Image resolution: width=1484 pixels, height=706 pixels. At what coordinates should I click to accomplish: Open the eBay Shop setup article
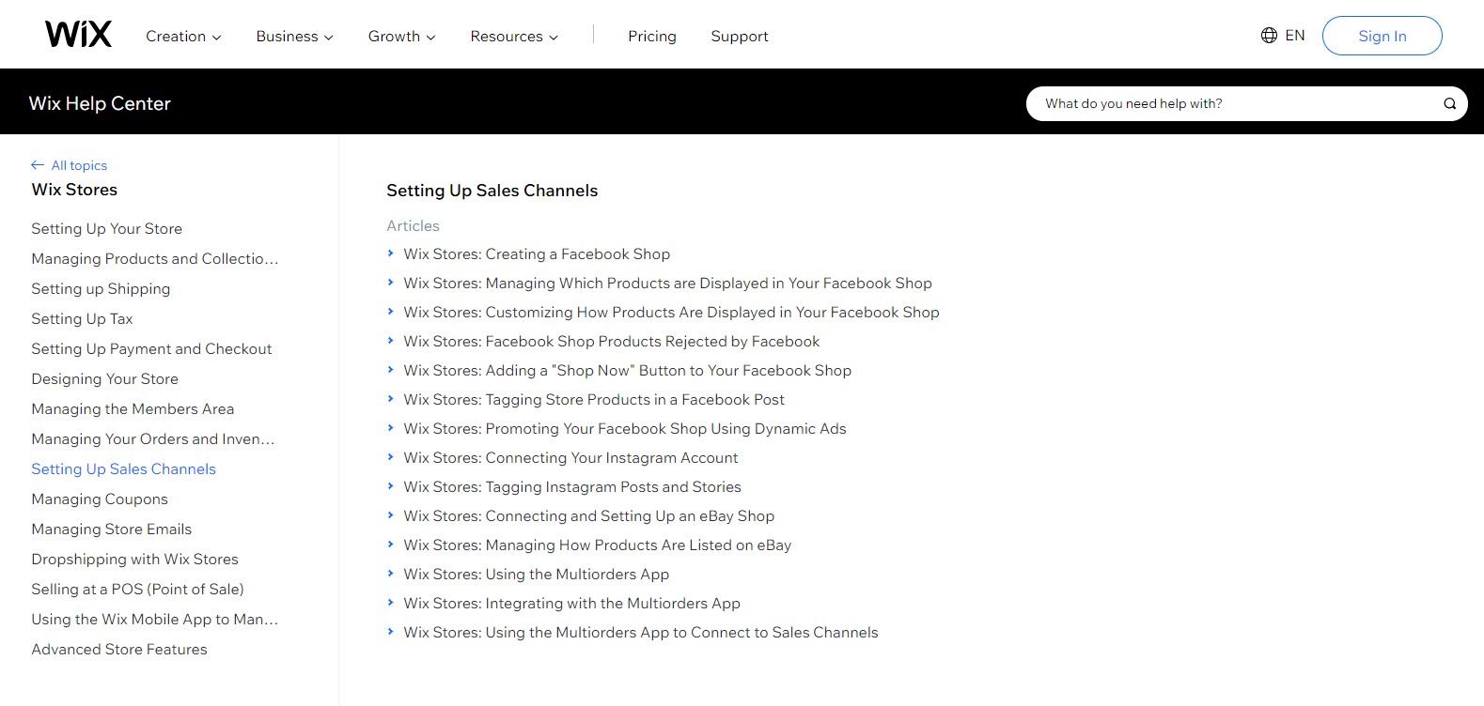[x=588, y=516]
